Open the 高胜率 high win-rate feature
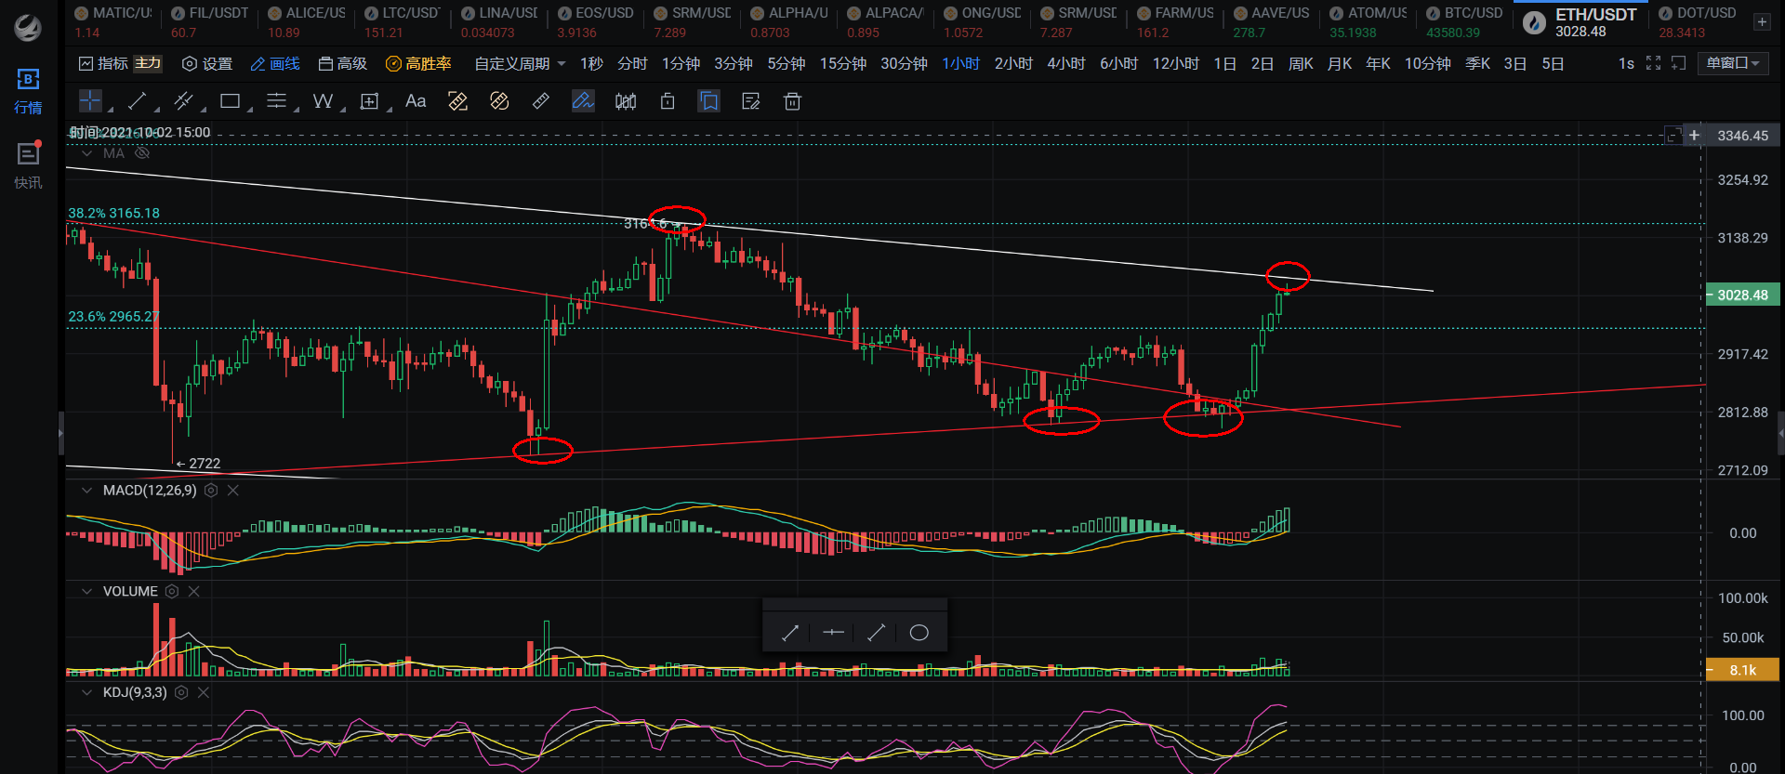The width and height of the screenshot is (1785, 774). pyautogui.click(x=418, y=63)
